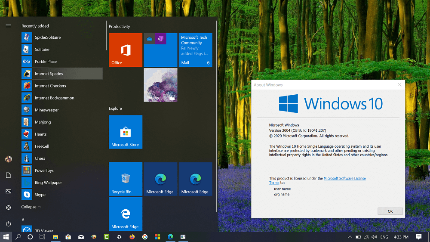The height and width of the screenshot is (242, 430).
Task: Open the Wi-Fi network flyout
Action: [366, 236]
